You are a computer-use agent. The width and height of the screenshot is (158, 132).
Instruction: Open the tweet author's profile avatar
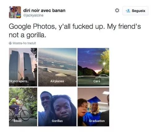coord(15,12)
